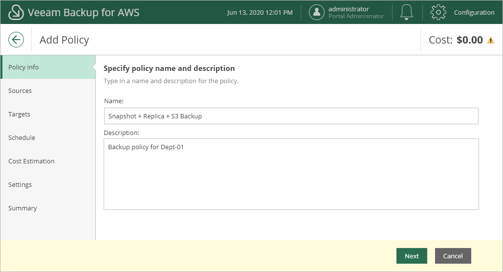Open the Configuration link
This screenshot has height=272, width=503.
pos(474,13)
